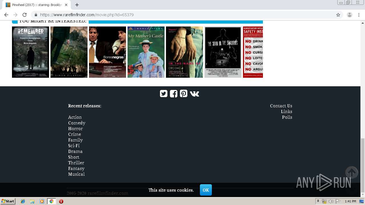Open Internet Explorer from the taskbar

[x=23, y=201]
